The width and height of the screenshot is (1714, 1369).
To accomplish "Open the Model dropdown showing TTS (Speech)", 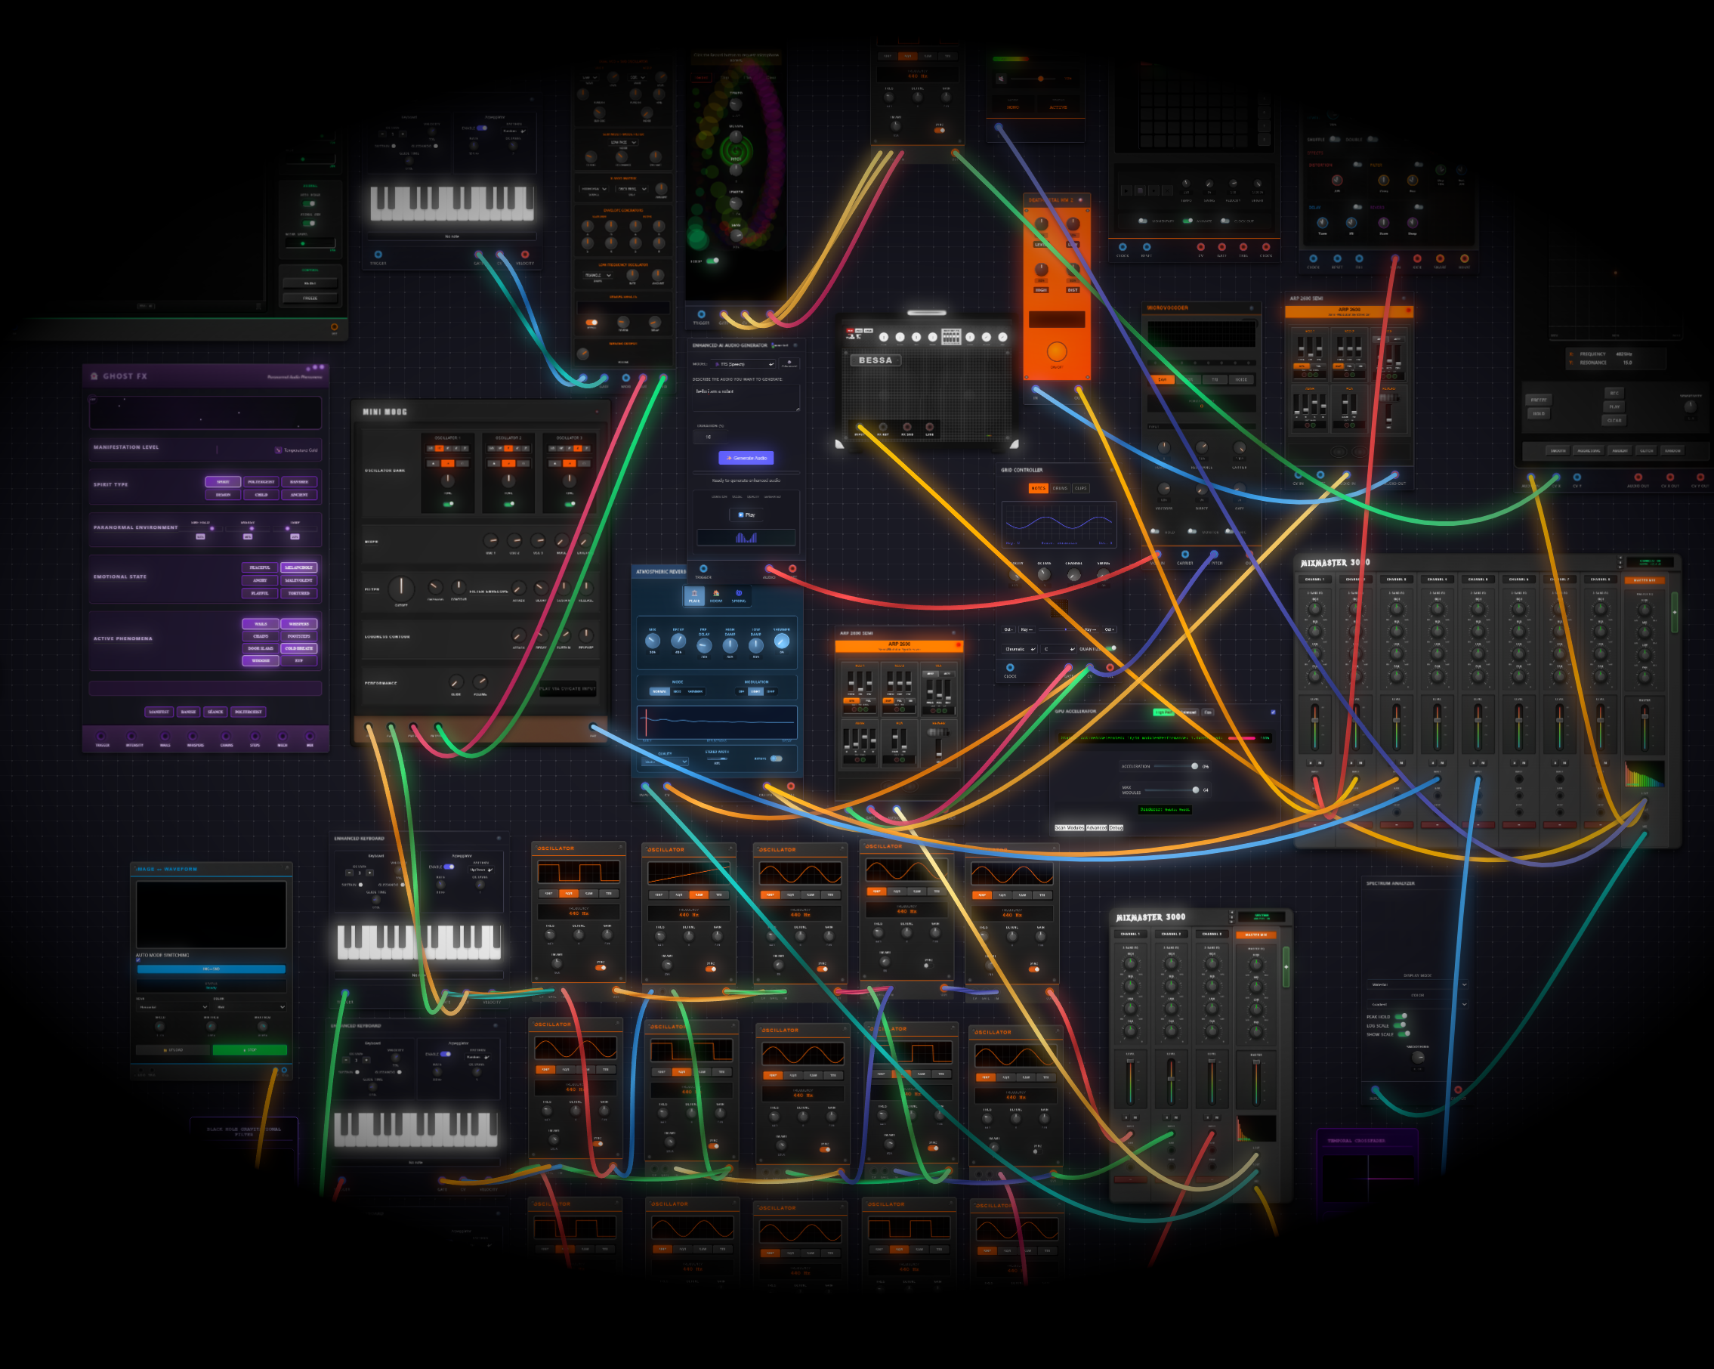I will click(743, 364).
